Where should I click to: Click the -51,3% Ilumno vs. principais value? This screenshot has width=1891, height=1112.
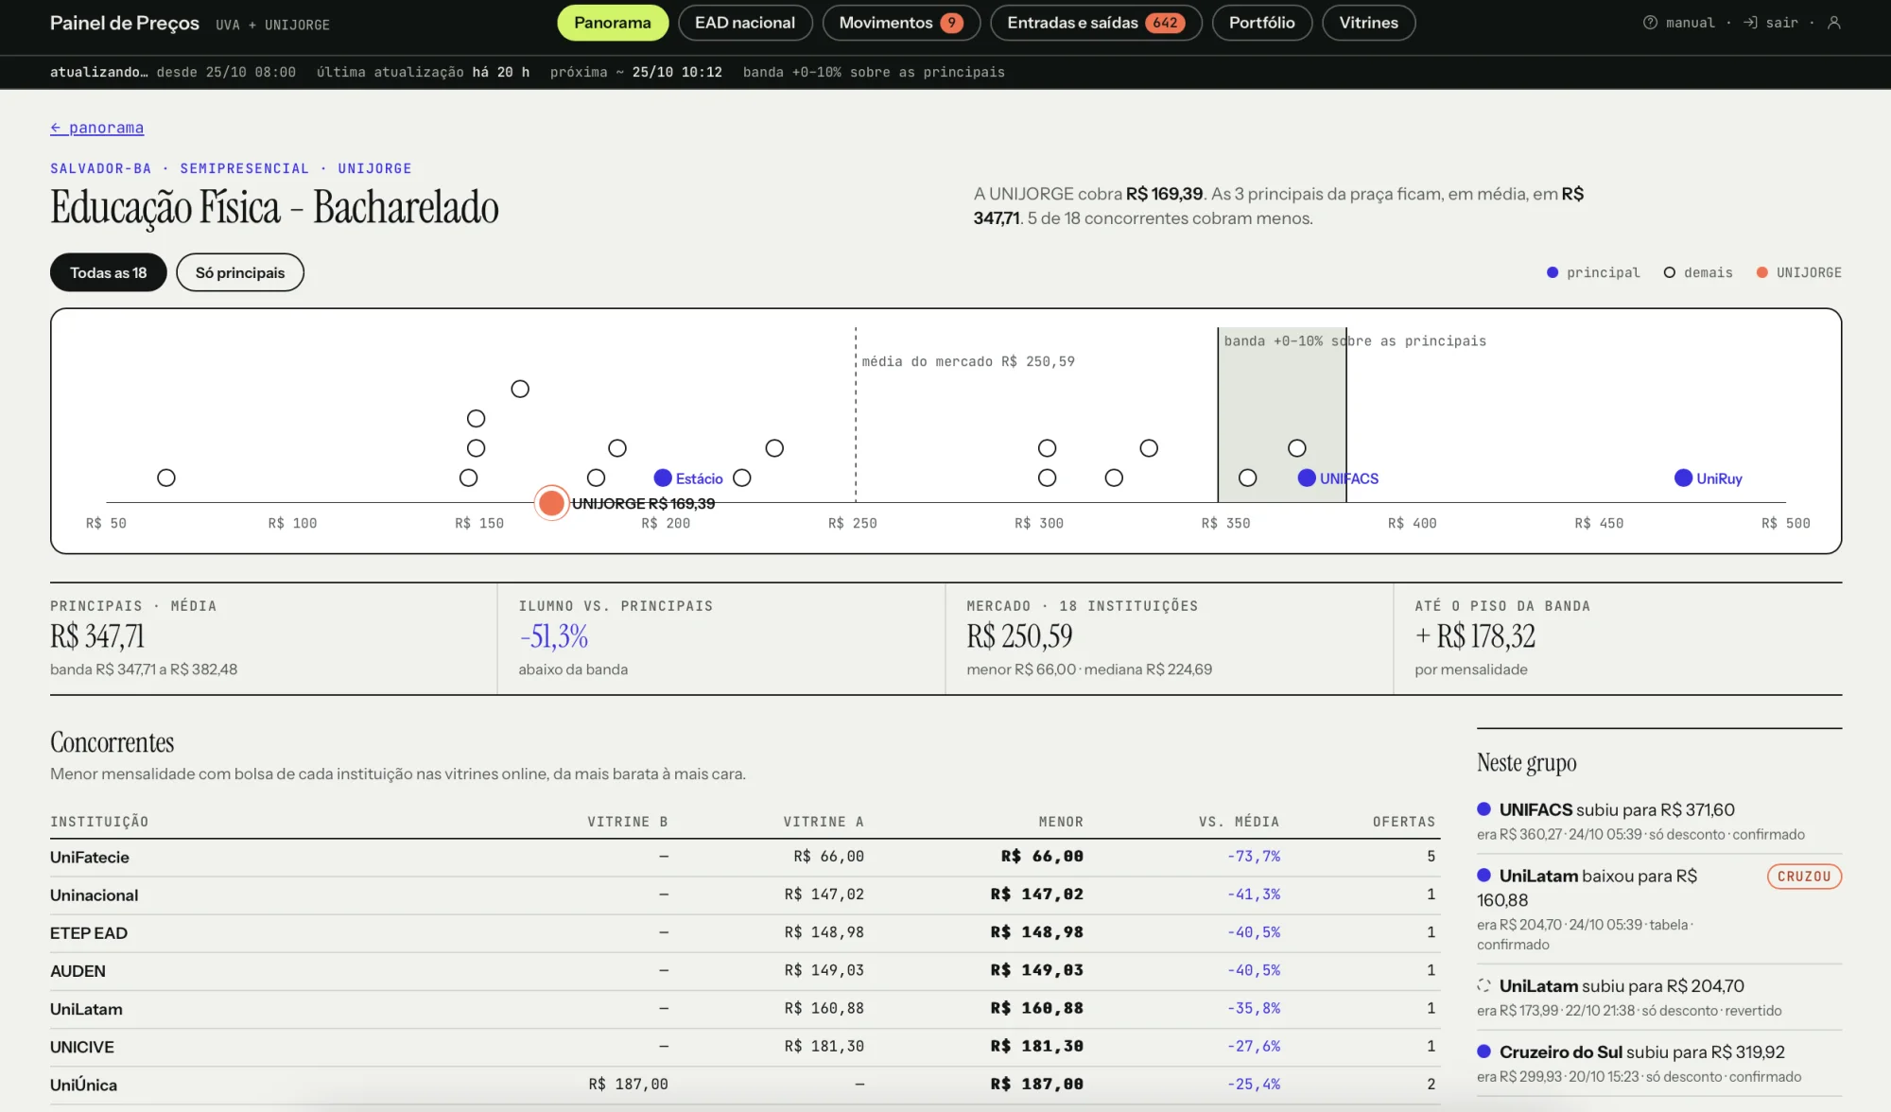(x=553, y=636)
